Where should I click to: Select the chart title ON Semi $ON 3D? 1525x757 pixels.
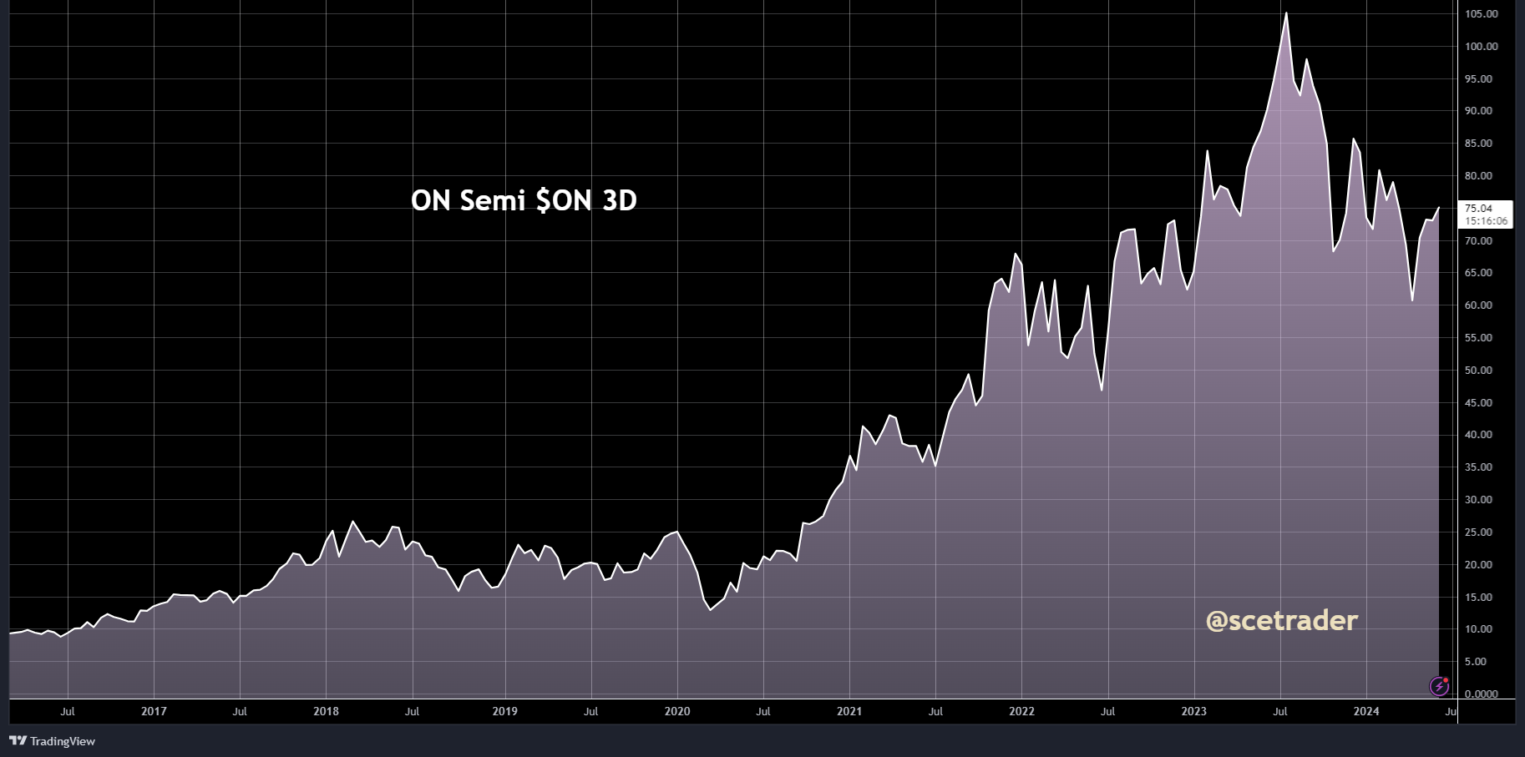click(524, 200)
